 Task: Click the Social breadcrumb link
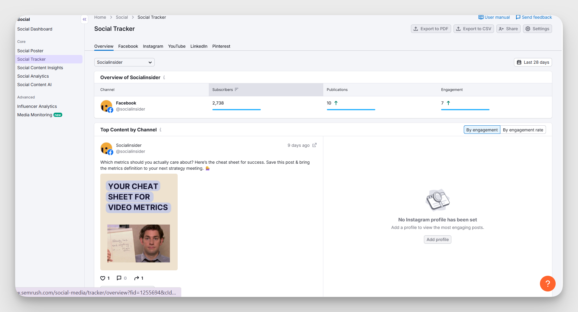click(122, 17)
